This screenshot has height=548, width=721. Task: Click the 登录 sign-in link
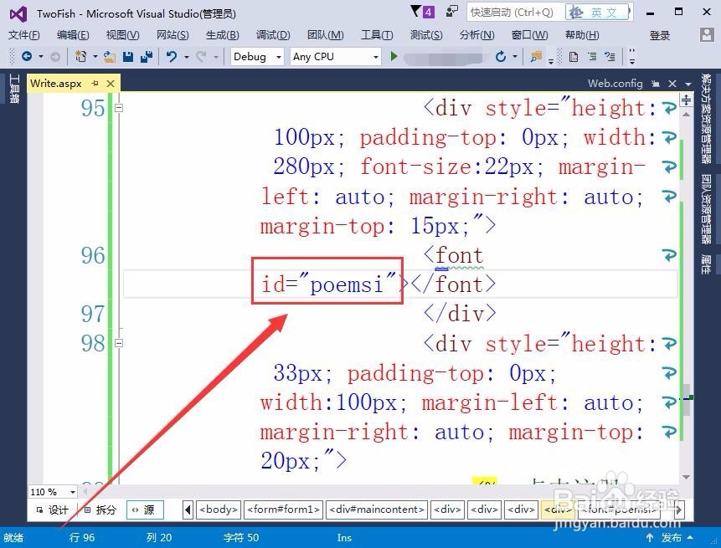point(659,35)
